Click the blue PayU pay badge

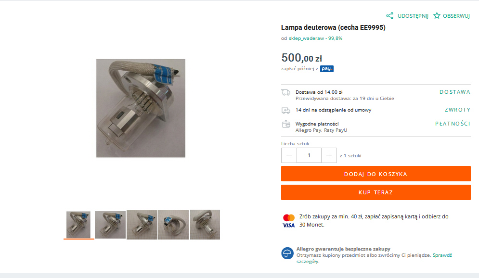coord(326,69)
